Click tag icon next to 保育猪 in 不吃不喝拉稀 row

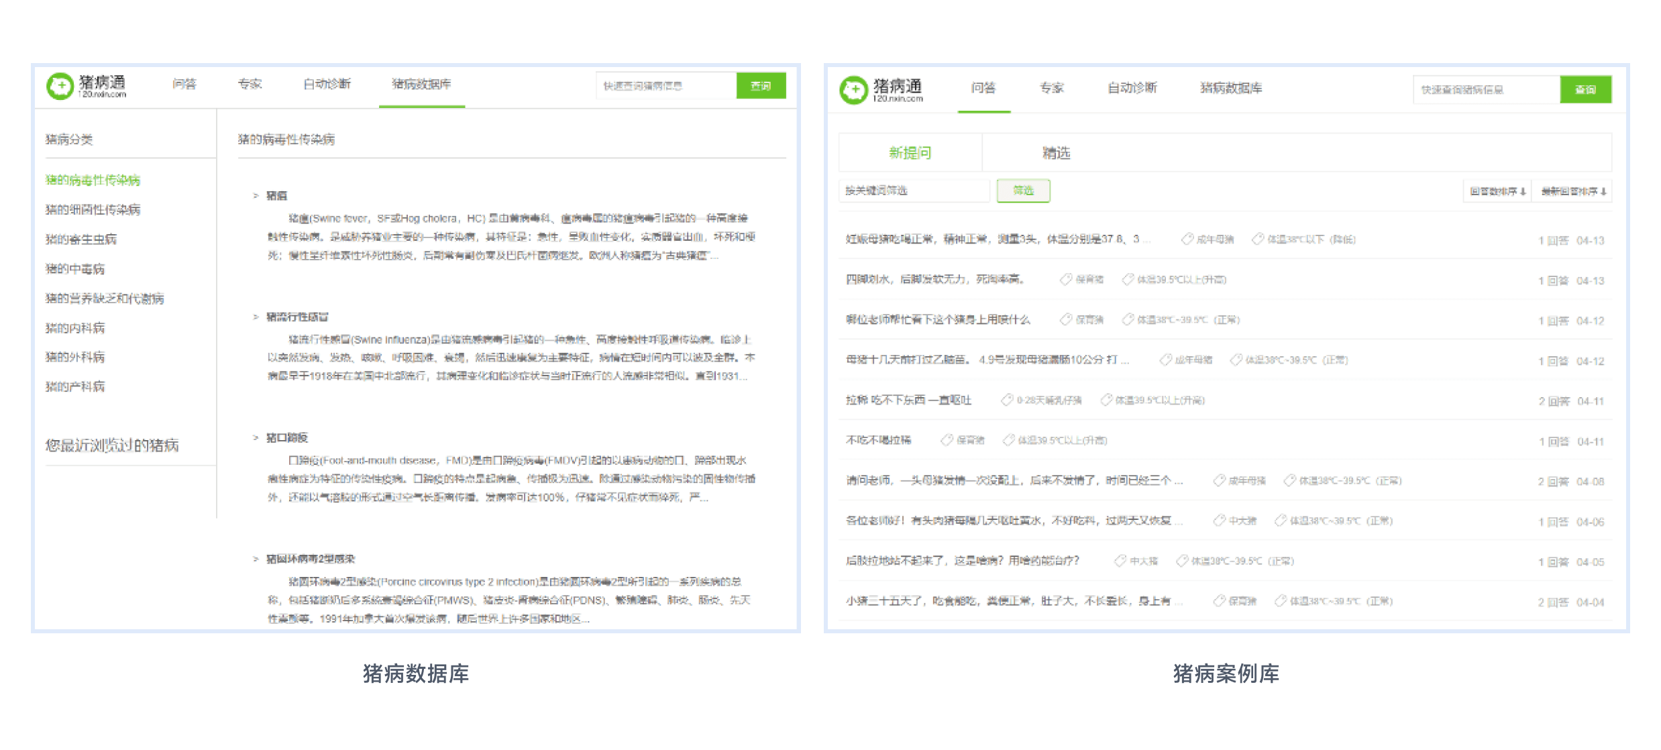[x=947, y=440]
